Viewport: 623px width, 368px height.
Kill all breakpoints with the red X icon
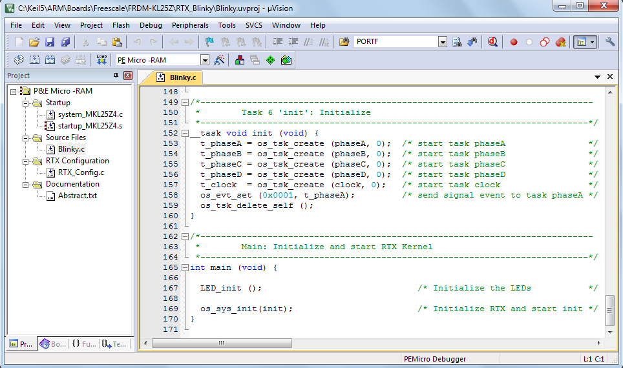560,42
